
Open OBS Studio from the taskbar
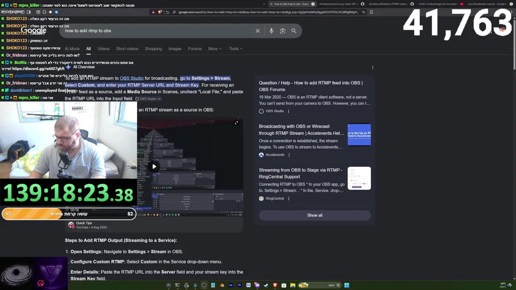click(204, 285)
